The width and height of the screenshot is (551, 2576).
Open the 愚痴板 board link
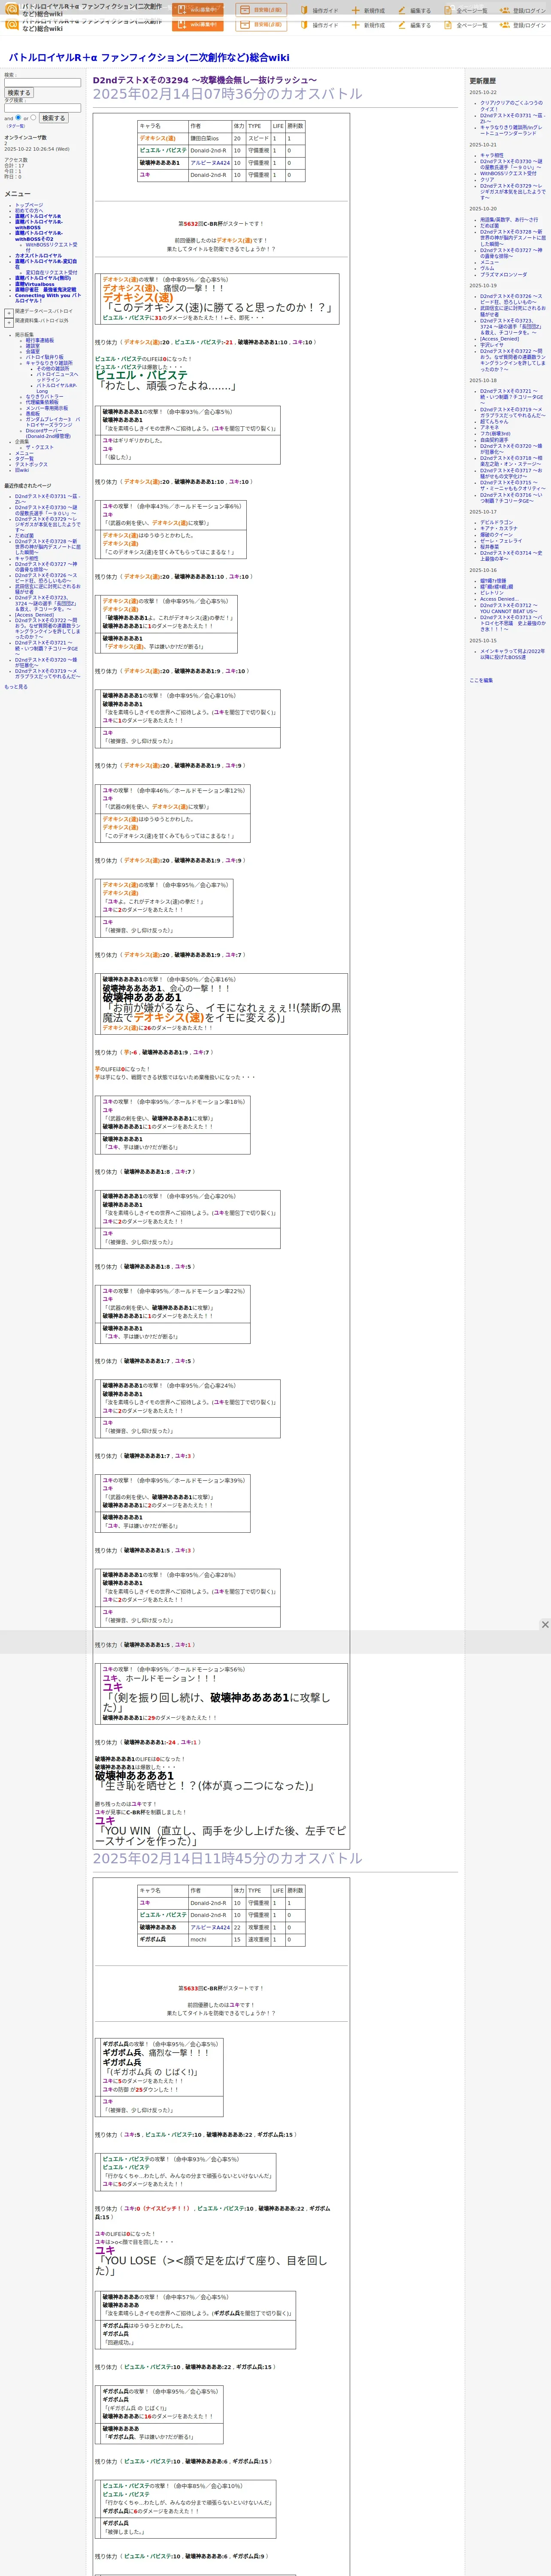(x=33, y=413)
